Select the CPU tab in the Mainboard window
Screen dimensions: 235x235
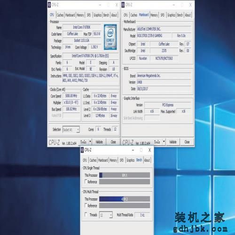tap(125, 15)
